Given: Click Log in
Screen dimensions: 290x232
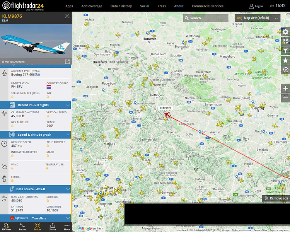Looking at the screenshot, I should click(x=259, y=6).
